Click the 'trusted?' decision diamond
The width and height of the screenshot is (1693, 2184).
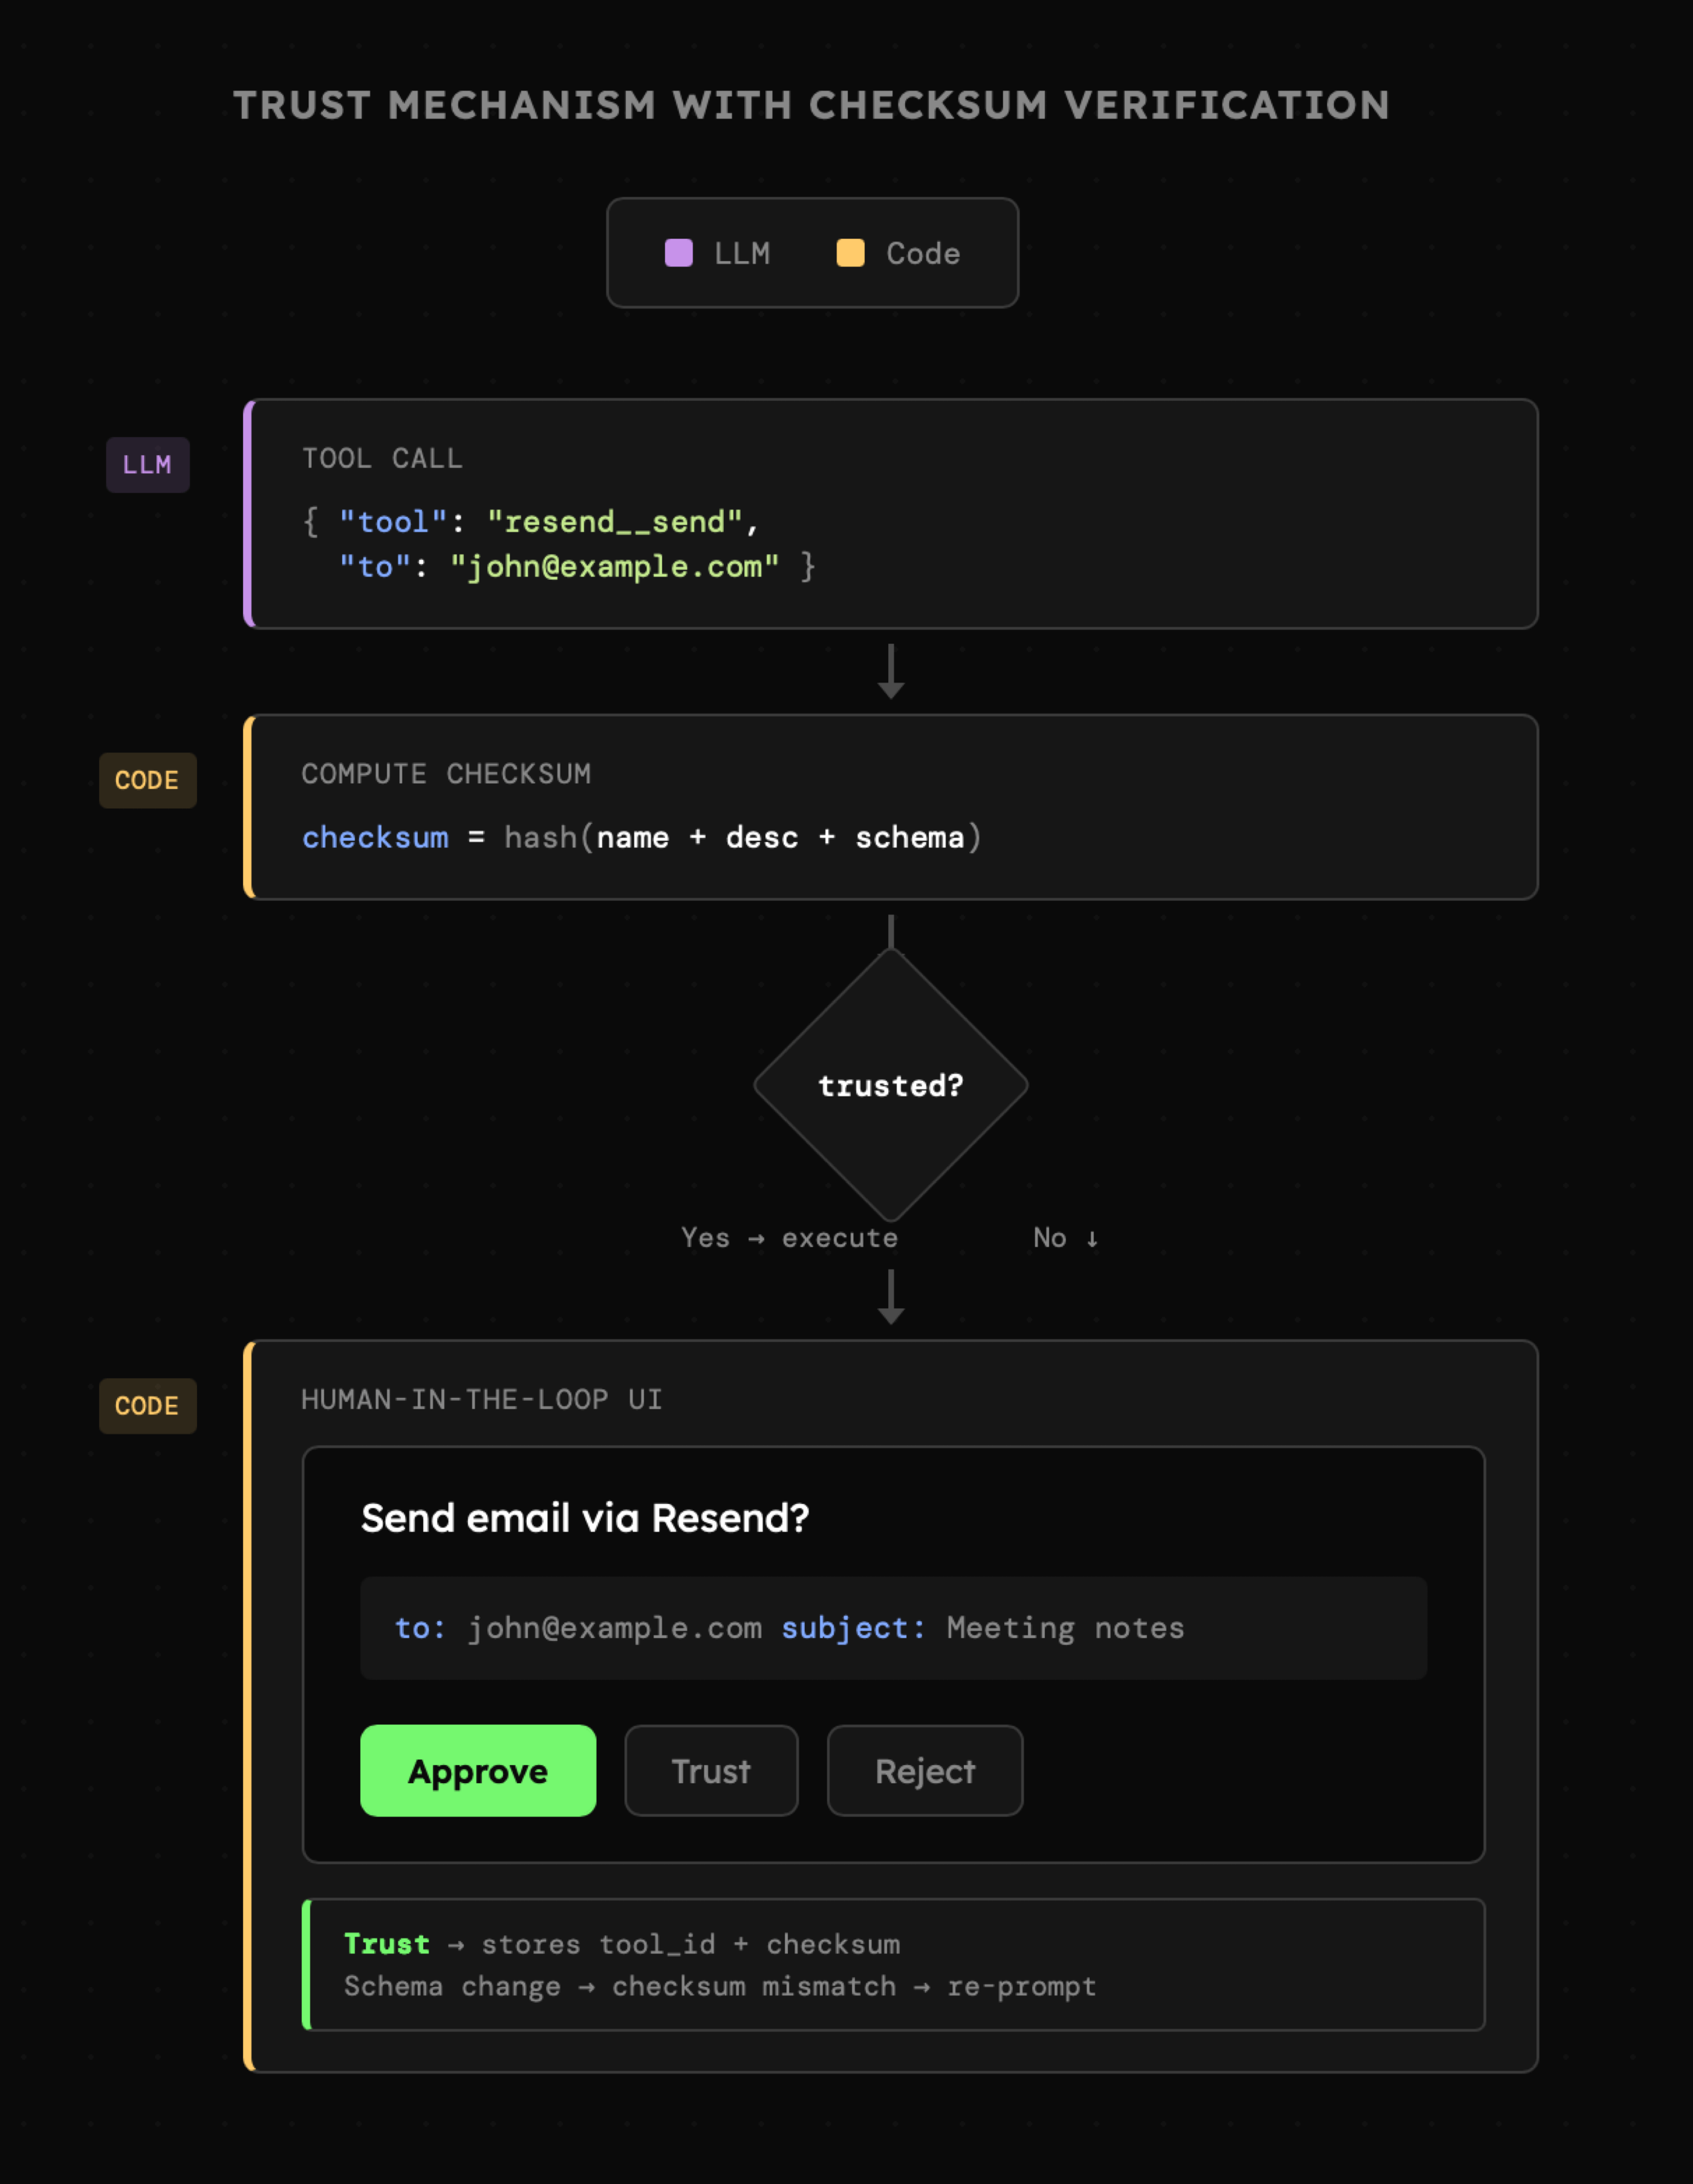(890, 1086)
